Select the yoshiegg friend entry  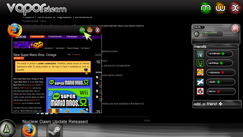point(219,63)
